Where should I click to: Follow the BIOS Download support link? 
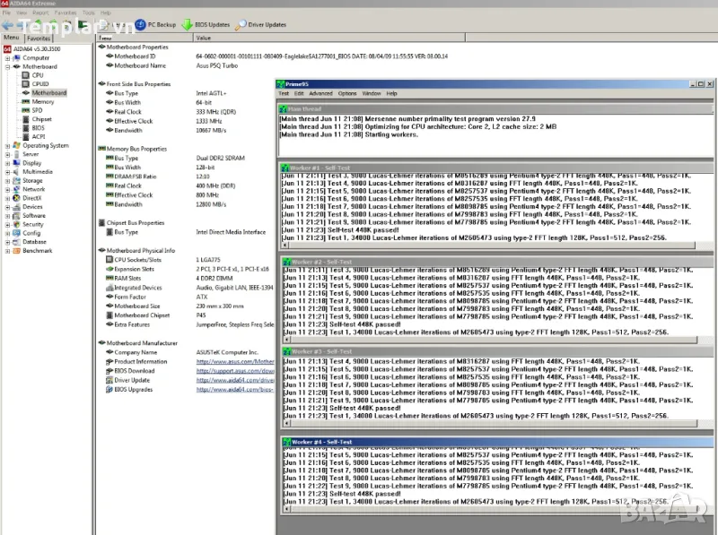tap(235, 370)
